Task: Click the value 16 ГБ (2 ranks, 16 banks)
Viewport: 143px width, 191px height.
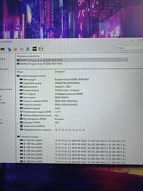Action: point(67,90)
